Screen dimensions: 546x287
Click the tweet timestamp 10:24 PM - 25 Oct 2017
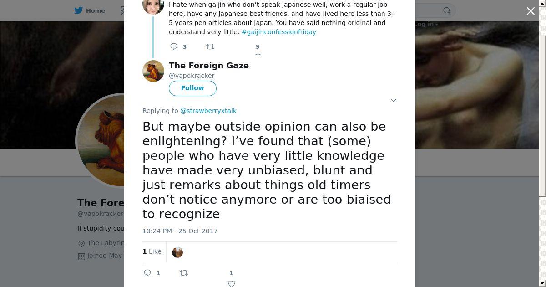point(180,231)
